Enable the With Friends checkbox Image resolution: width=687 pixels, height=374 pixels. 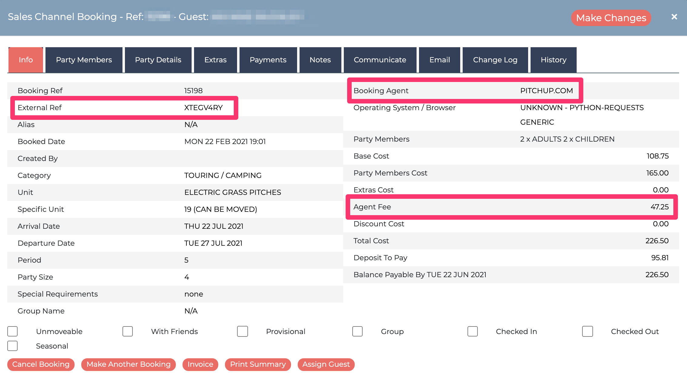tap(128, 331)
